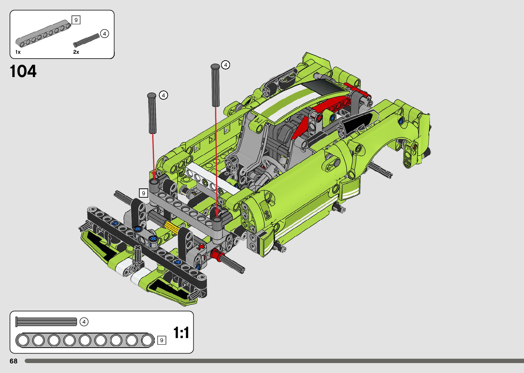Click the full-size 9-hole beam in scale box

85,340
